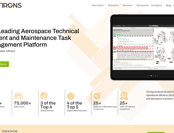Click 'Years of Industry Experience' text
This screenshot has width=174, height=133.
click(x=127, y=108)
